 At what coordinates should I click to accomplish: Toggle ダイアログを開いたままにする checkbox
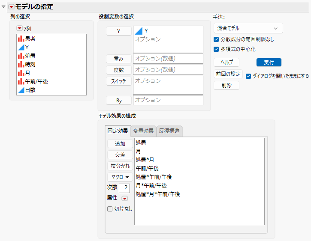click(248, 76)
